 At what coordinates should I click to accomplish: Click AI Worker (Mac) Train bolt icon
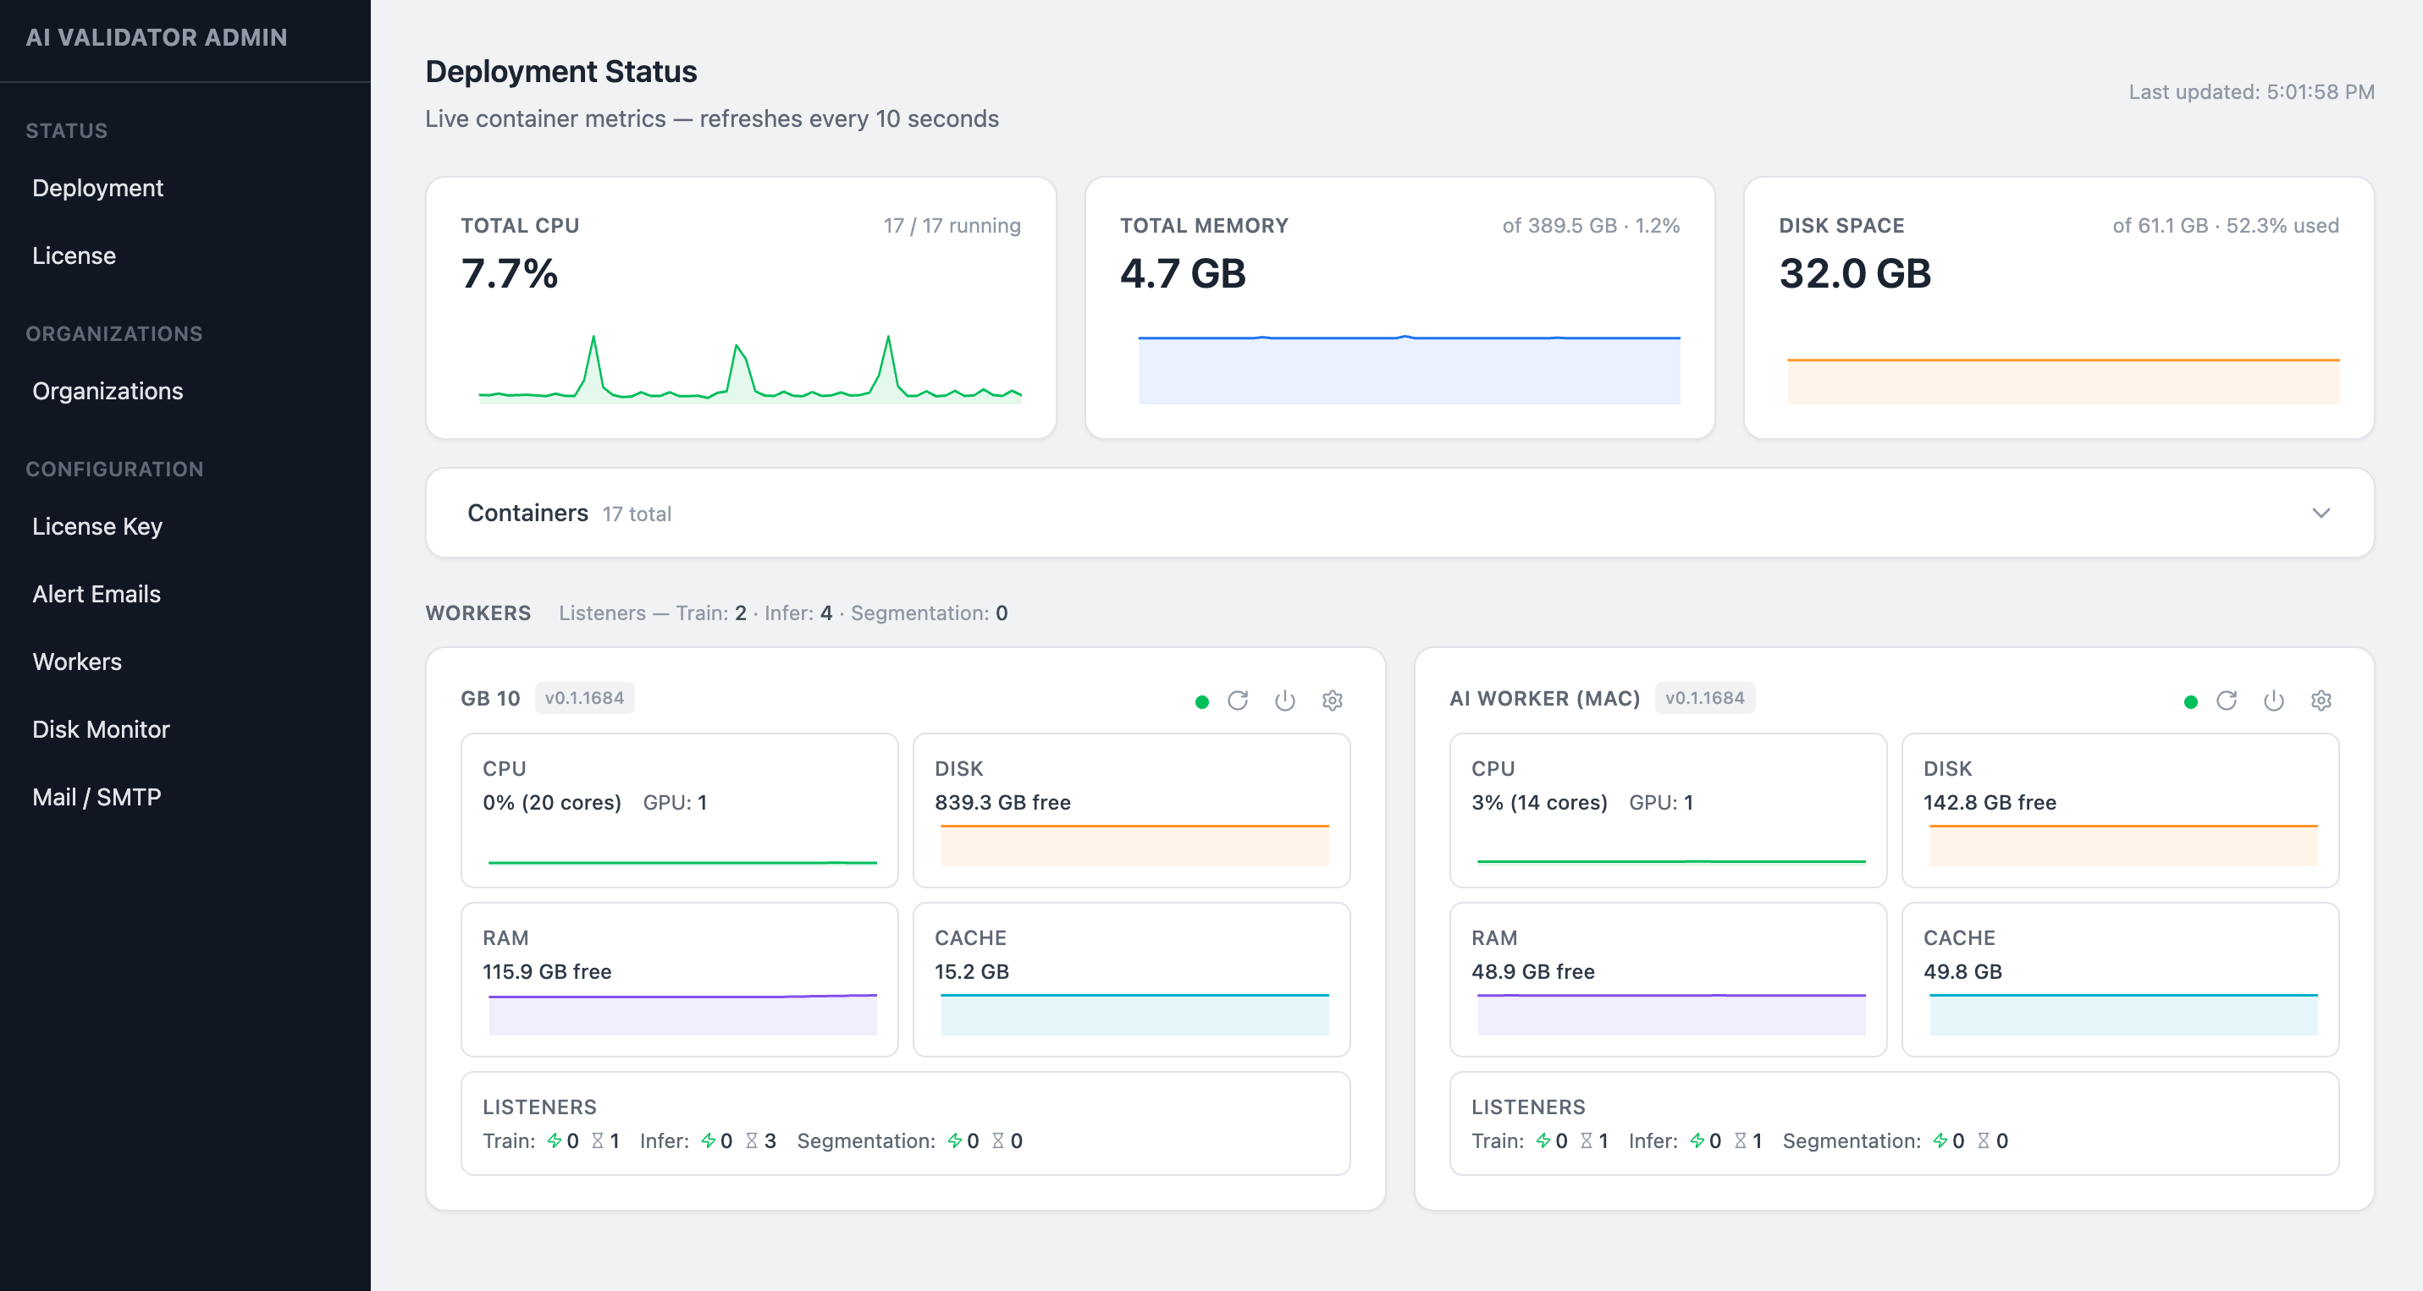pos(1543,1140)
